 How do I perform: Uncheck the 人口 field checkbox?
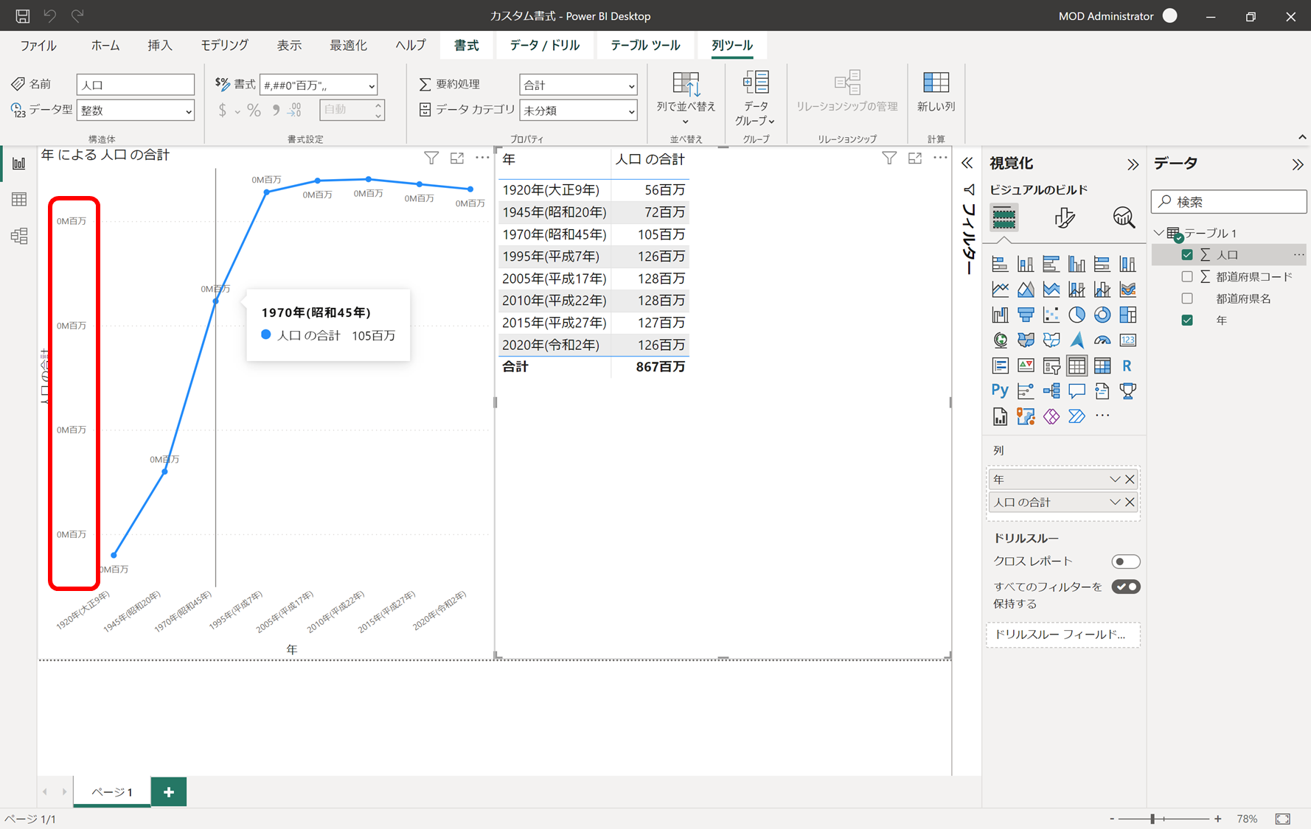point(1187,255)
